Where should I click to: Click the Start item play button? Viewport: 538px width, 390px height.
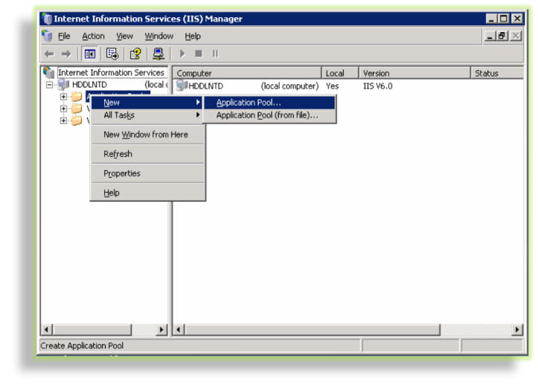(x=182, y=54)
